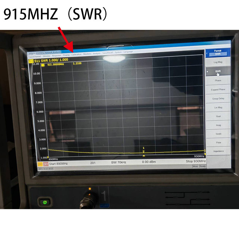Image resolution: width=239 pixels, height=239 pixels.
Task: Click the S11 SWR trace title
Action: coord(51,60)
